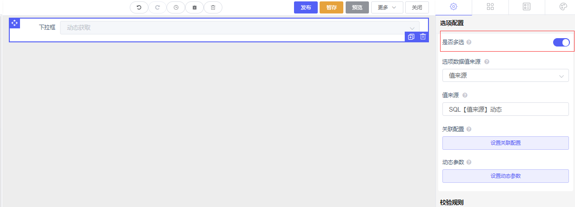Click the SQL 值来源 input field
This screenshot has width=575, height=207.
[505, 109]
